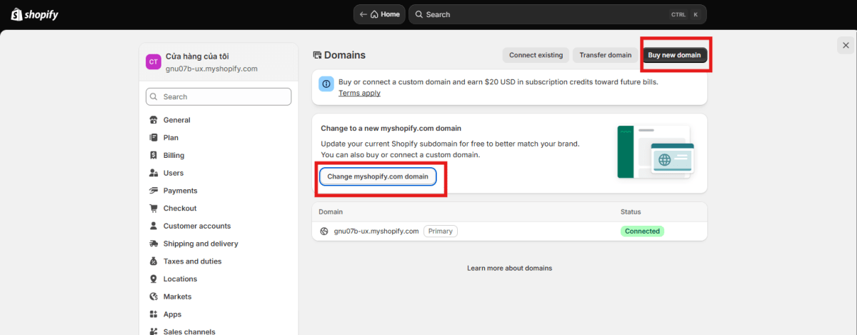Click gnu07b-ux.myshopify.com domain row
The width and height of the screenshot is (857, 335).
click(x=509, y=231)
